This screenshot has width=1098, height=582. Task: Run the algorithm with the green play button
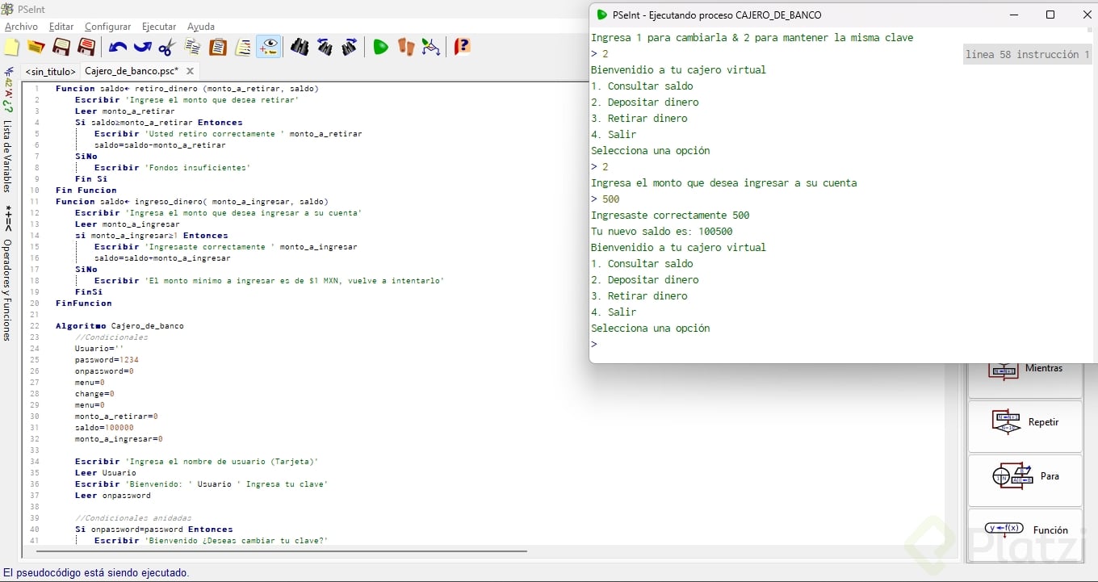pos(380,47)
